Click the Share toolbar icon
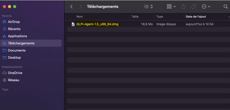 tap(183, 6)
